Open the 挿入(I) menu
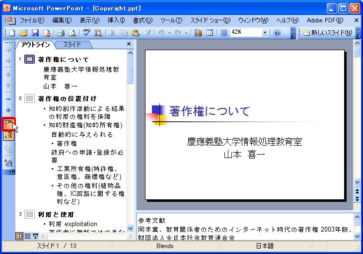 tap(116, 20)
